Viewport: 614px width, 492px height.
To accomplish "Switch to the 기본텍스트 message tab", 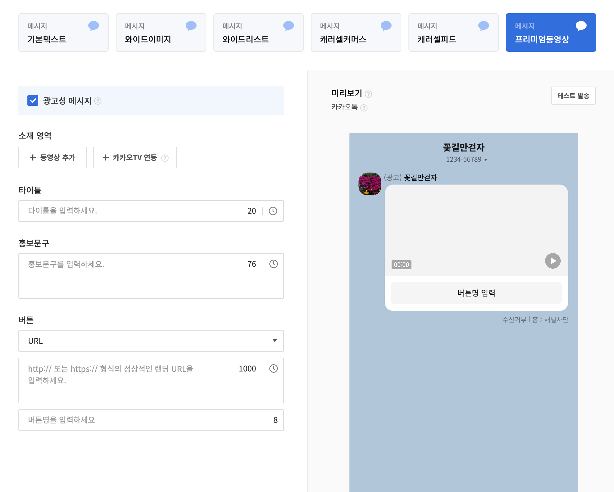I will coord(63,32).
